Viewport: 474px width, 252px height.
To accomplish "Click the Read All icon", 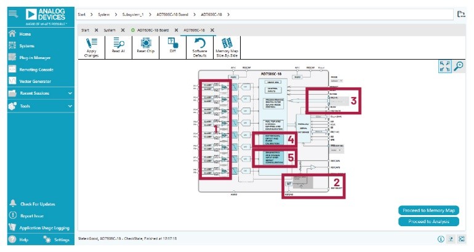I will pyautogui.click(x=119, y=47).
